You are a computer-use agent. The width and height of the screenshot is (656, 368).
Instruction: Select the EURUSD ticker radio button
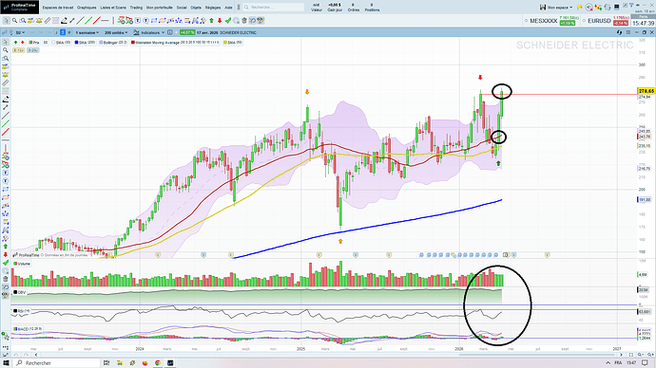point(584,21)
